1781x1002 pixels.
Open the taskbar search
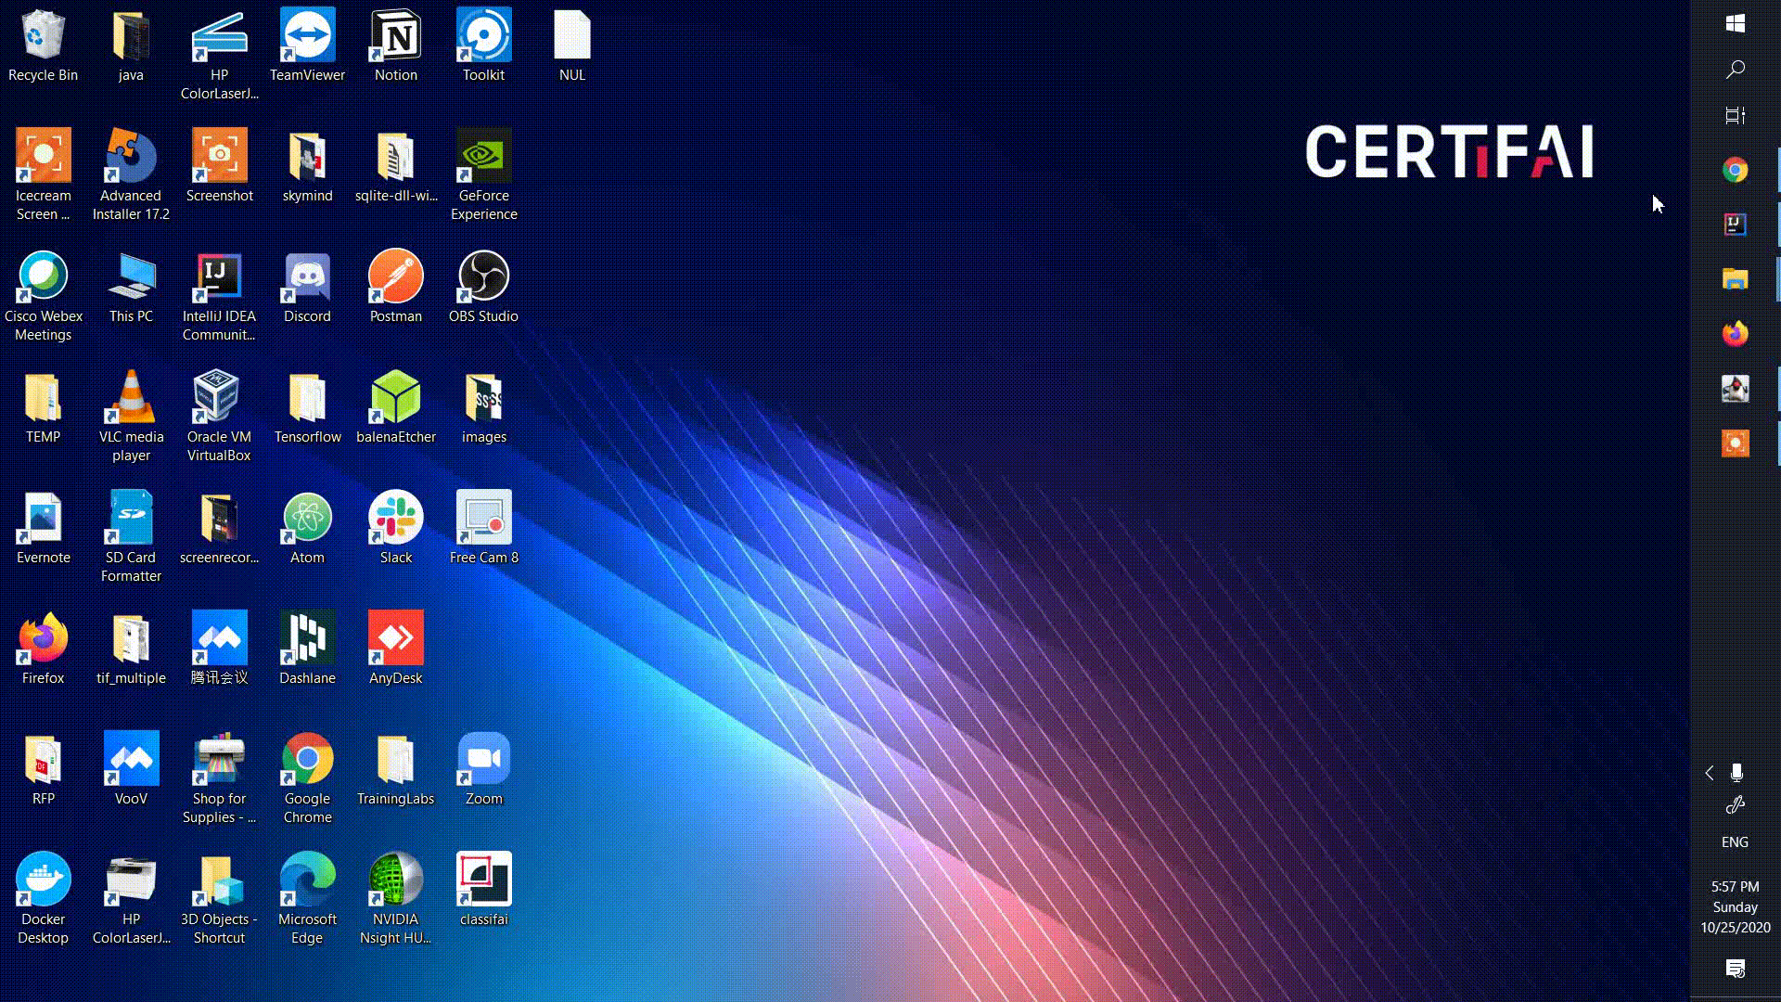tap(1735, 70)
